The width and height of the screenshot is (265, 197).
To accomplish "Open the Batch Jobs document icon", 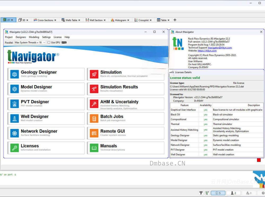I will [94, 118].
